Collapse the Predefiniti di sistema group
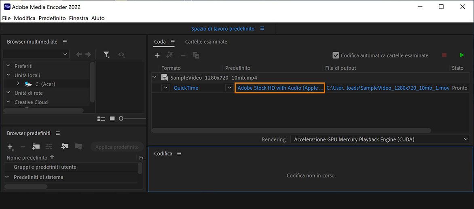Viewport: 474px width, 209px height. pyautogui.click(x=7, y=177)
